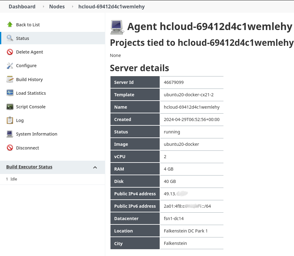
Task: Open the Build Executor Status link
Action: (29, 167)
